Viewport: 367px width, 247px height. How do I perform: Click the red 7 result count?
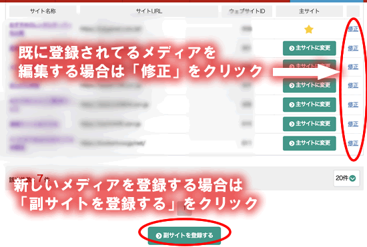pos(40,178)
